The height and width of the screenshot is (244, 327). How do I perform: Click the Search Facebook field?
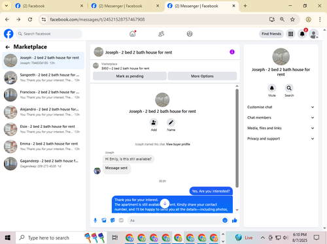click(x=49, y=34)
